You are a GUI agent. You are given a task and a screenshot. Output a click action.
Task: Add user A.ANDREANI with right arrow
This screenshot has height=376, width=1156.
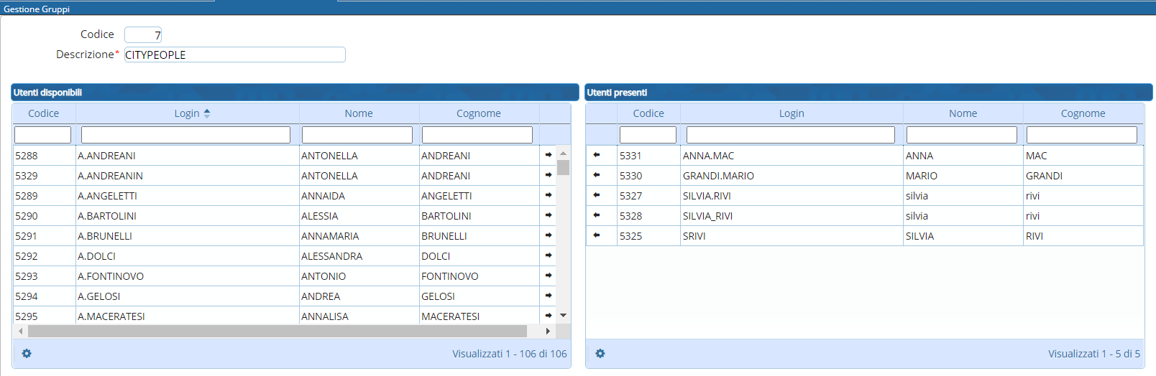(548, 155)
